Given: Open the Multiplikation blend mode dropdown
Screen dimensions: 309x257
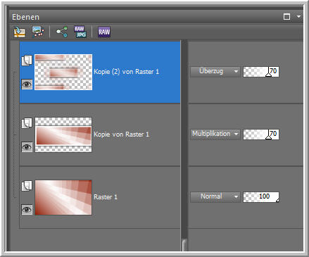Looking at the screenshot, I should click(215, 134).
